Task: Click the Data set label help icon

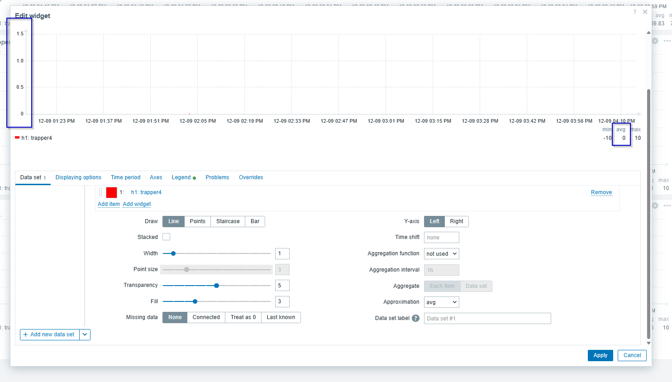Action: point(415,318)
